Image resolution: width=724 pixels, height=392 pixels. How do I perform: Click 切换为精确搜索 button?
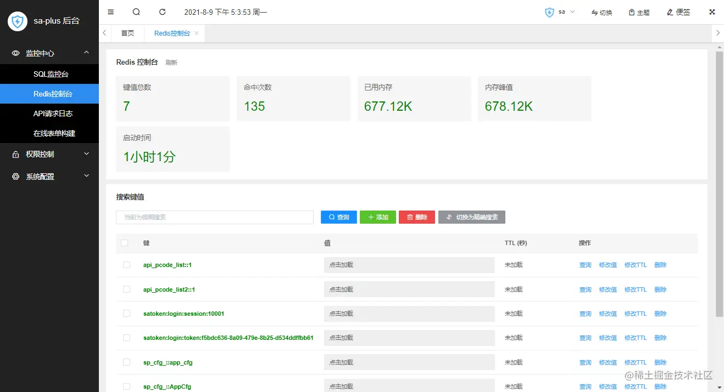[472, 217]
